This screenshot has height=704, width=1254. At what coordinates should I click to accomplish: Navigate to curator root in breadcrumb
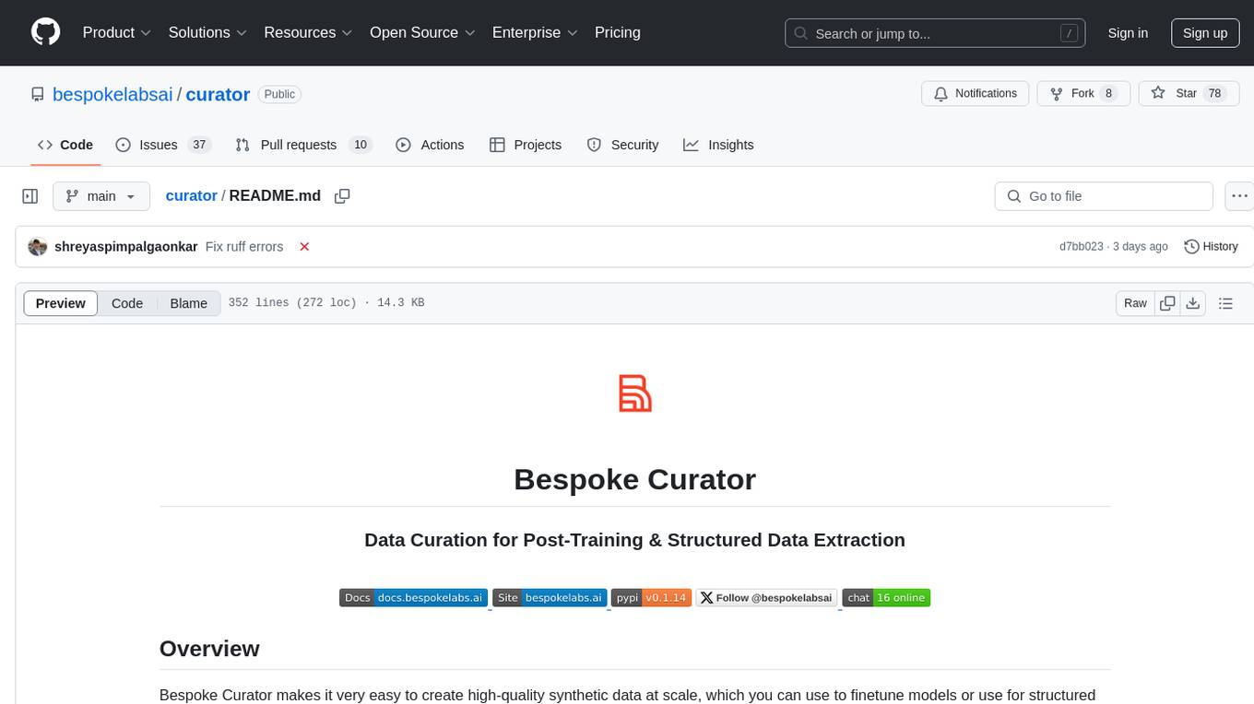191,195
